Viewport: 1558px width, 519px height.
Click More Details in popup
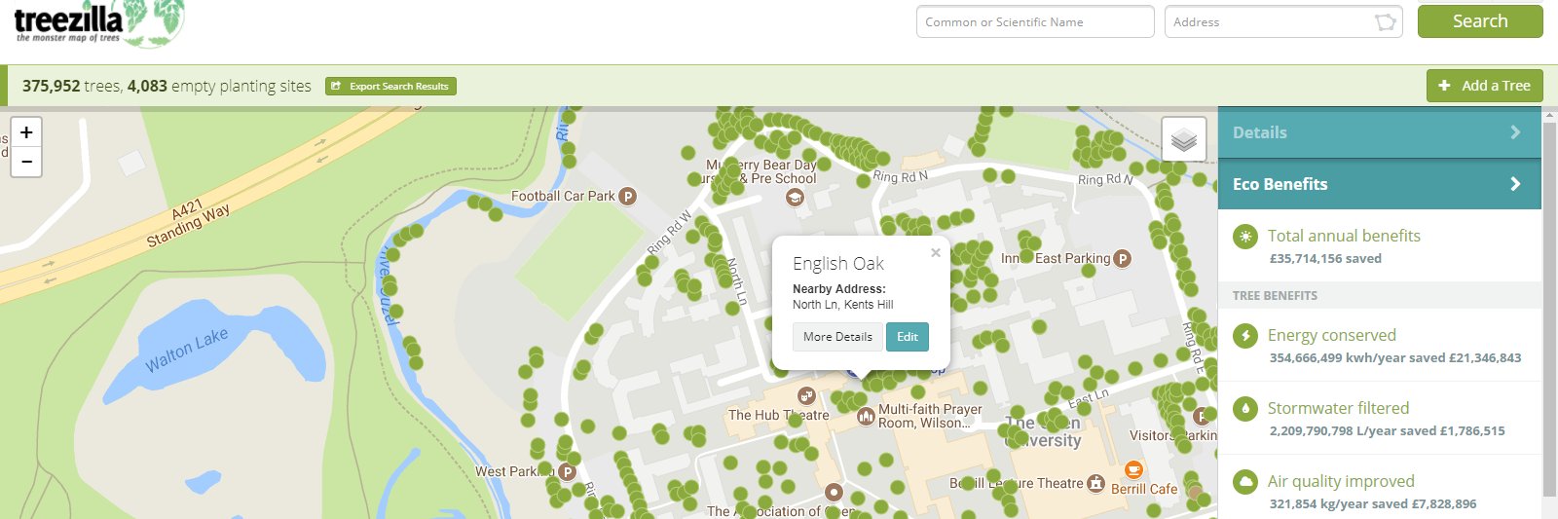pos(837,337)
